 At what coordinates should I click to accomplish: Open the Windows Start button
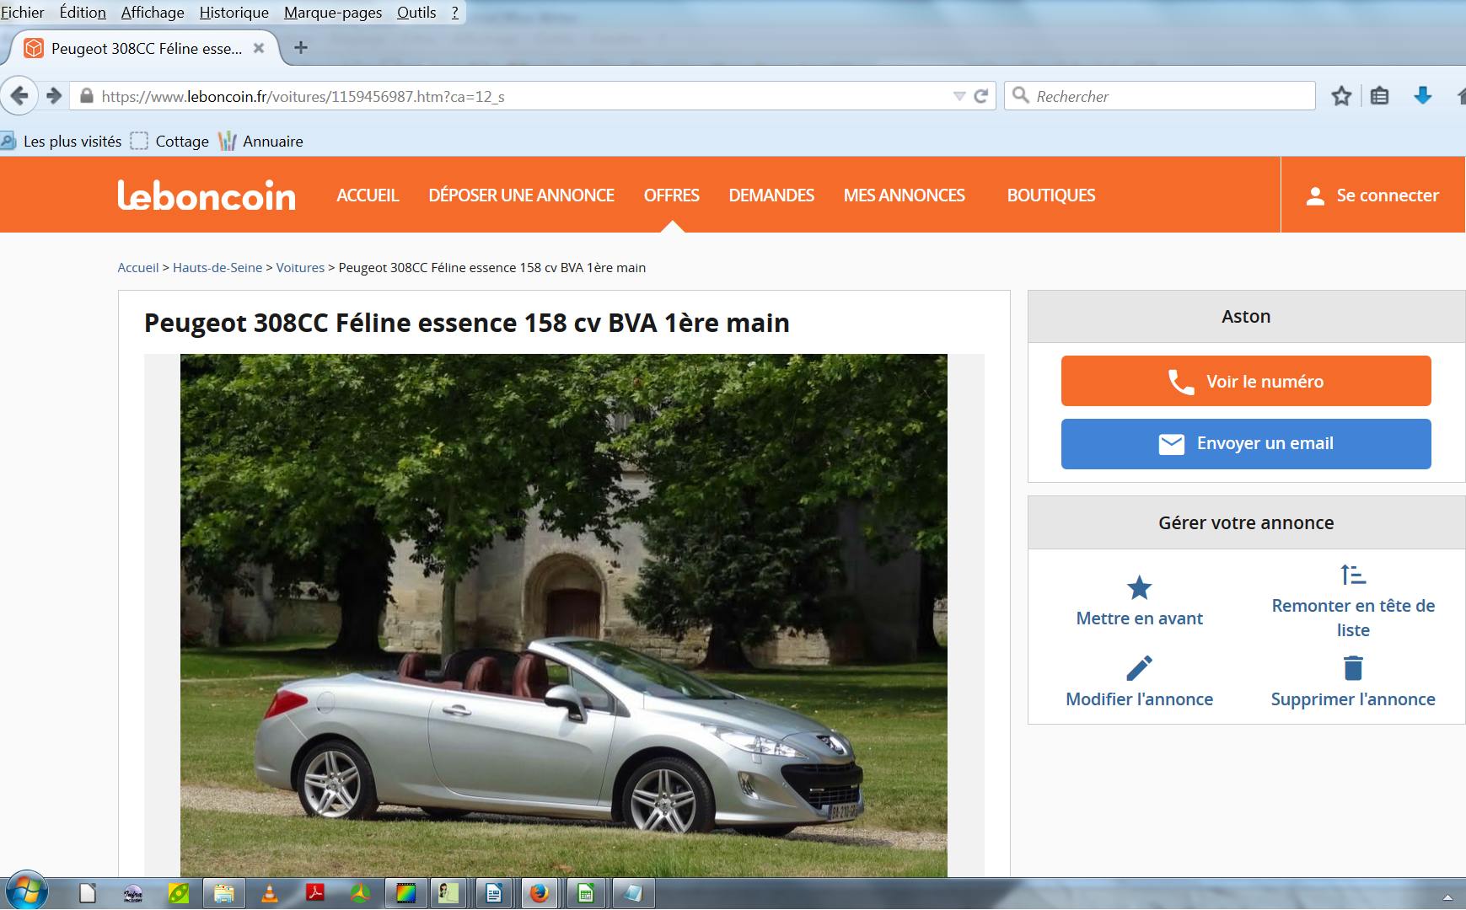click(x=25, y=891)
